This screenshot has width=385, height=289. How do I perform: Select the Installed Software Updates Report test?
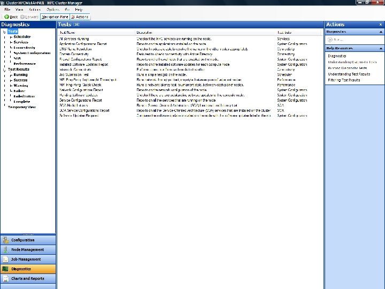[190, 64]
